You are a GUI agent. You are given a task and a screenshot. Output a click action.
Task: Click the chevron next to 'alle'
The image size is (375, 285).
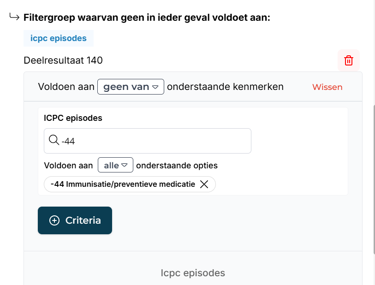125,165
